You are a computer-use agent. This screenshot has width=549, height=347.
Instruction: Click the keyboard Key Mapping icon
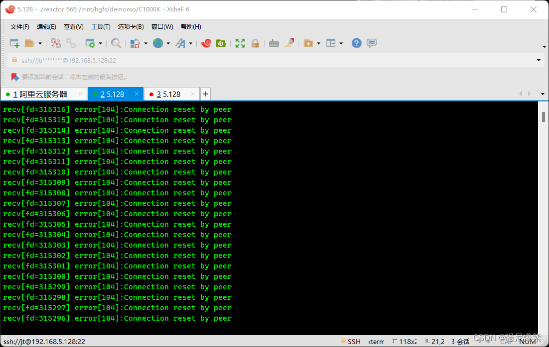tap(274, 43)
